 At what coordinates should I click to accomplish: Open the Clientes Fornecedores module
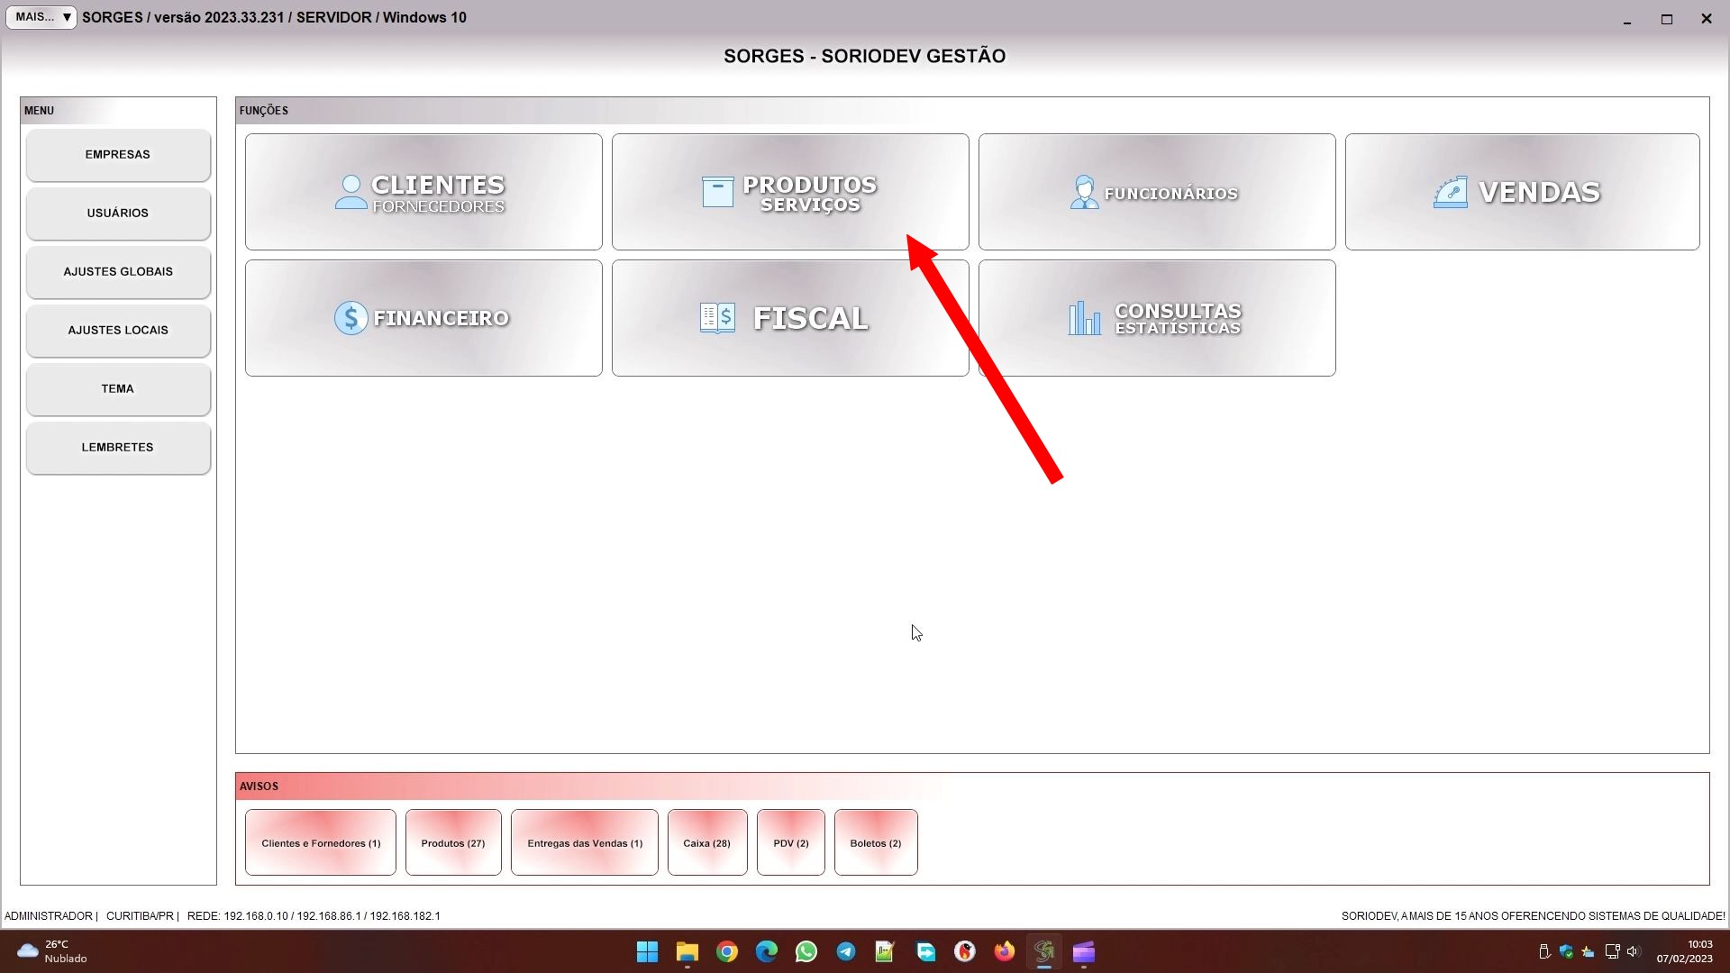423,192
